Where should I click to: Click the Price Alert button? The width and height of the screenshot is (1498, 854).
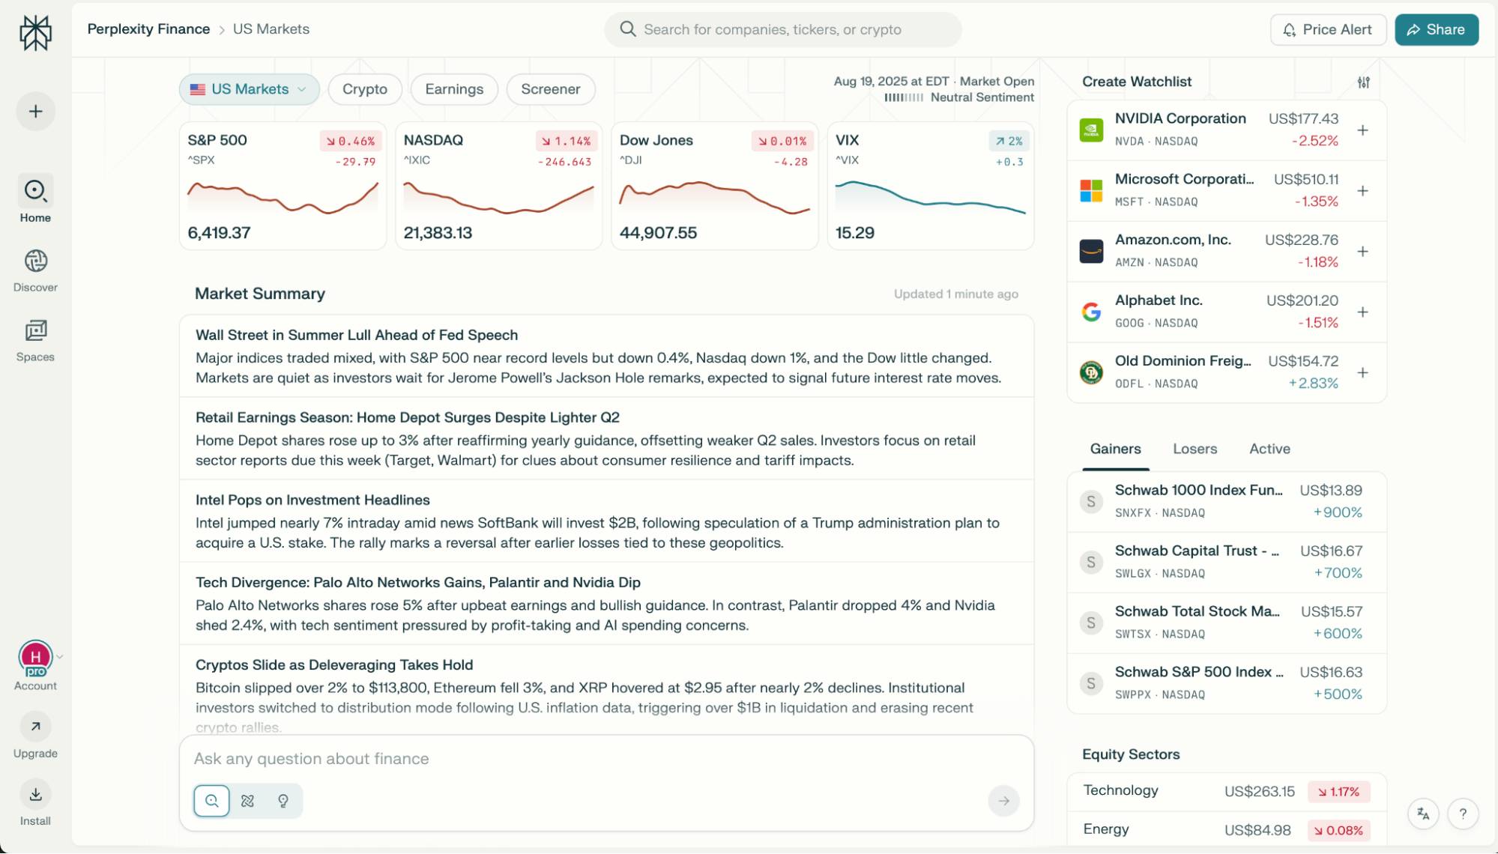1328,30
